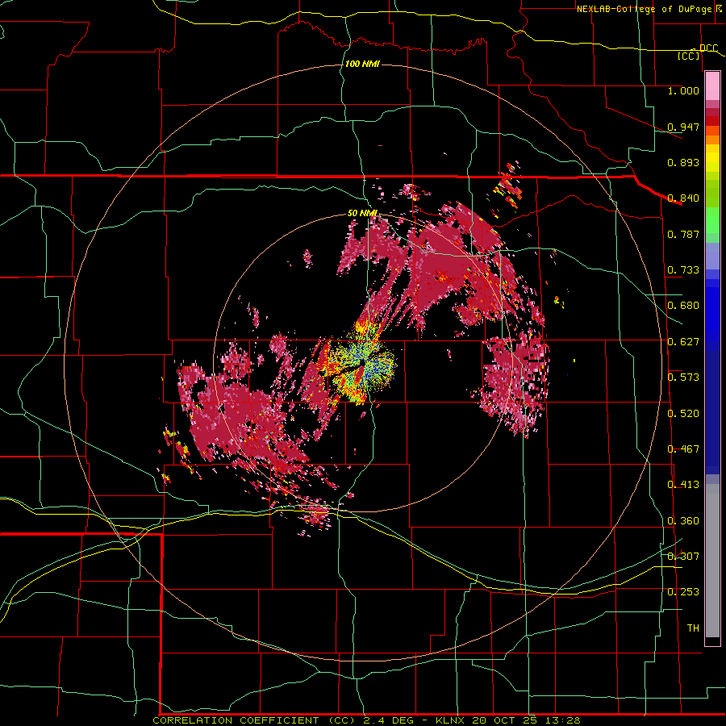This screenshot has width=726, height=726.
Task: Select the 0.627 color scale value
Action: [x=683, y=341]
